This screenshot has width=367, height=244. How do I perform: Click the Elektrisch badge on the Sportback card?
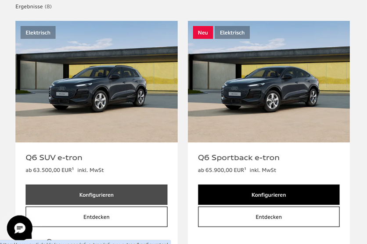coord(232,32)
